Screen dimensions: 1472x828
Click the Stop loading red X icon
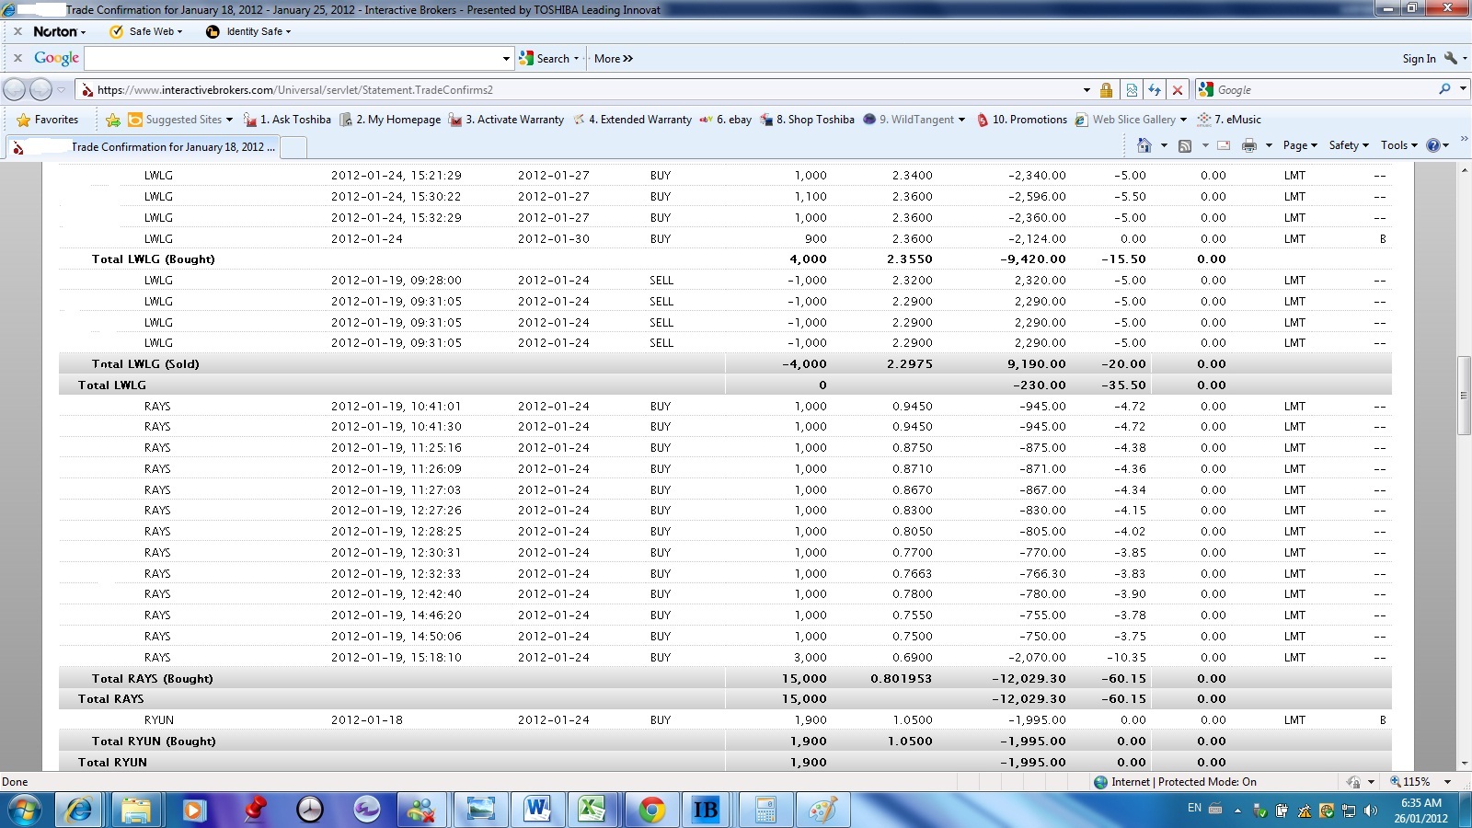click(1177, 90)
